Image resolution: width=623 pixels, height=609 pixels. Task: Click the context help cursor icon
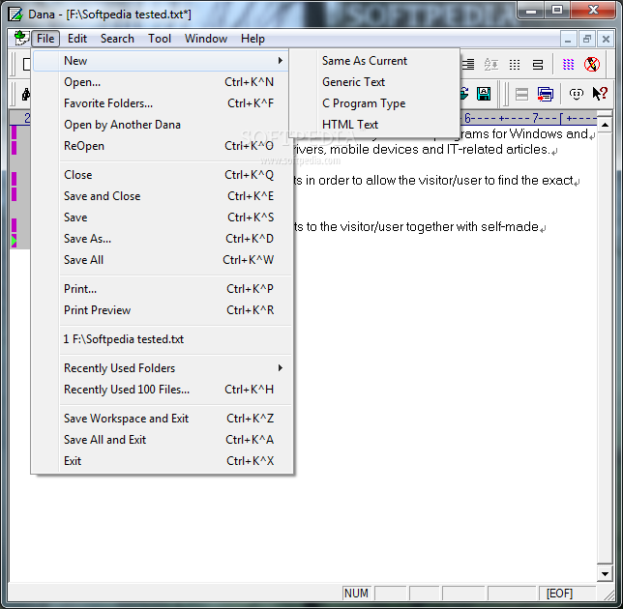coord(600,94)
